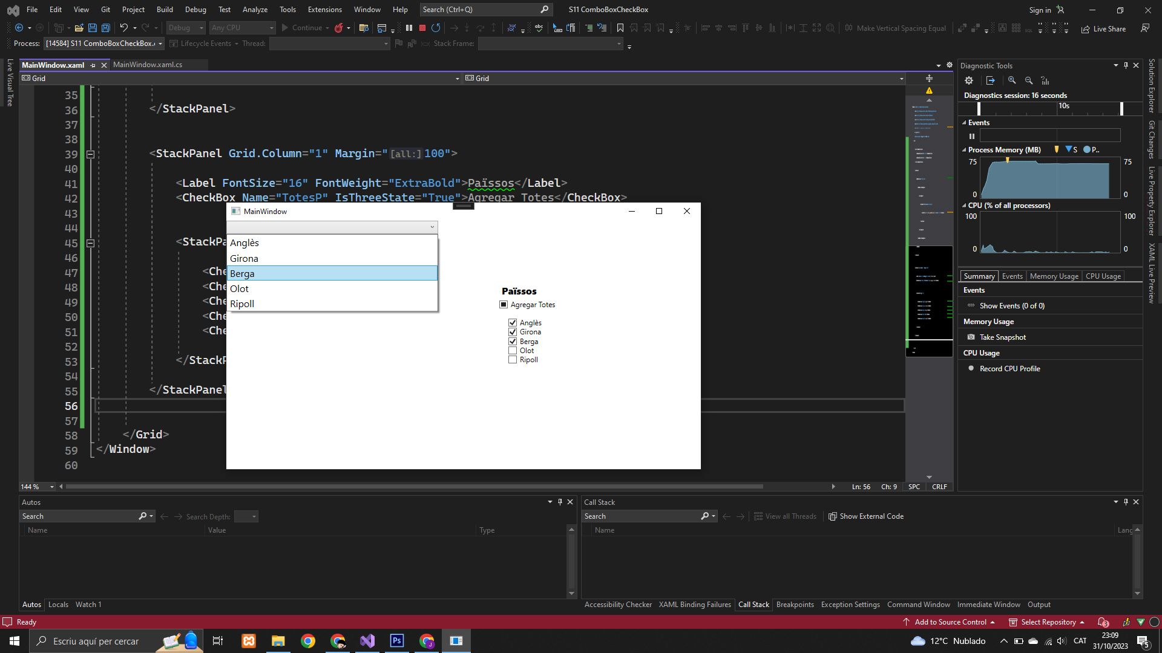Open Visual Studio from the Windows taskbar
Image resolution: width=1162 pixels, height=653 pixels.
(x=367, y=641)
